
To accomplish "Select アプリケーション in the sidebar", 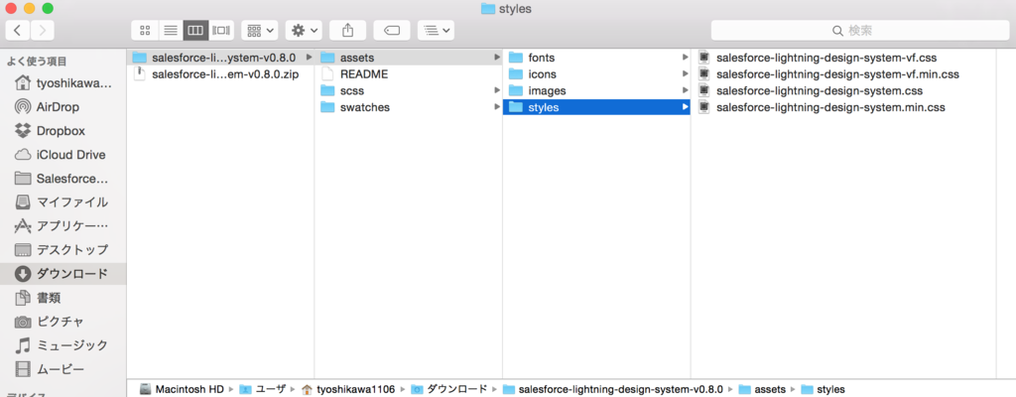I will (x=63, y=225).
